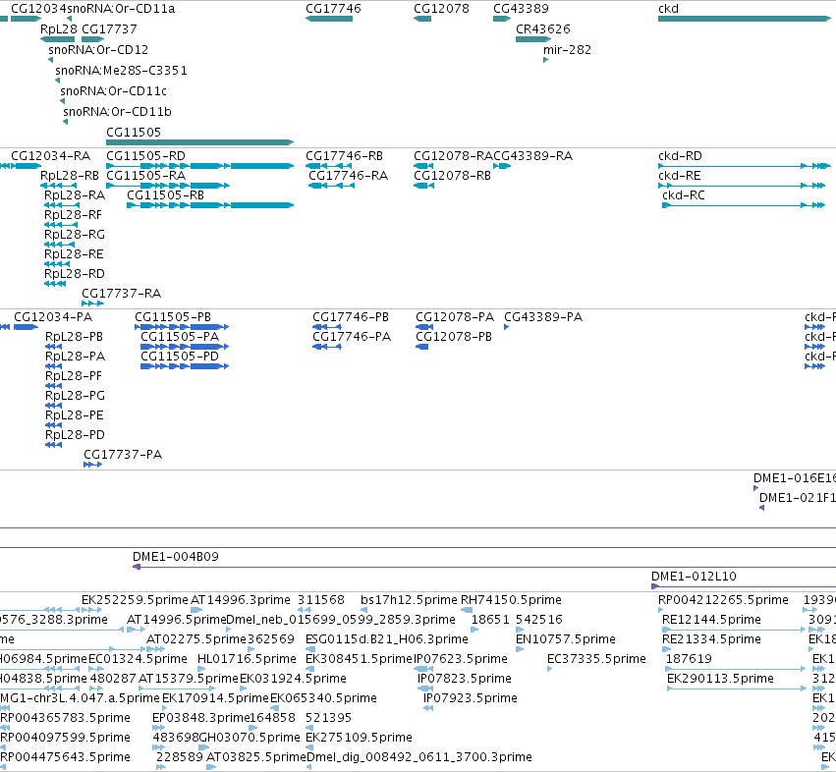Select the CG11505-PD protein glyph
836x772 pixels.
tap(185, 366)
